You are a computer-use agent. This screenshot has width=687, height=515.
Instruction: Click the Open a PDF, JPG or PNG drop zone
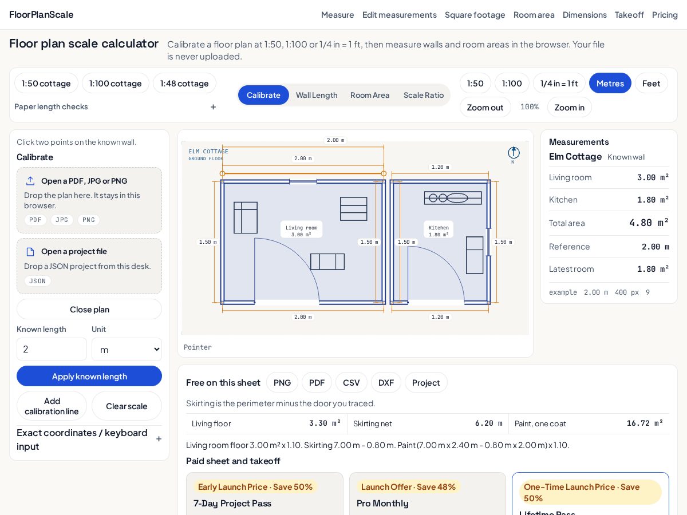89,200
